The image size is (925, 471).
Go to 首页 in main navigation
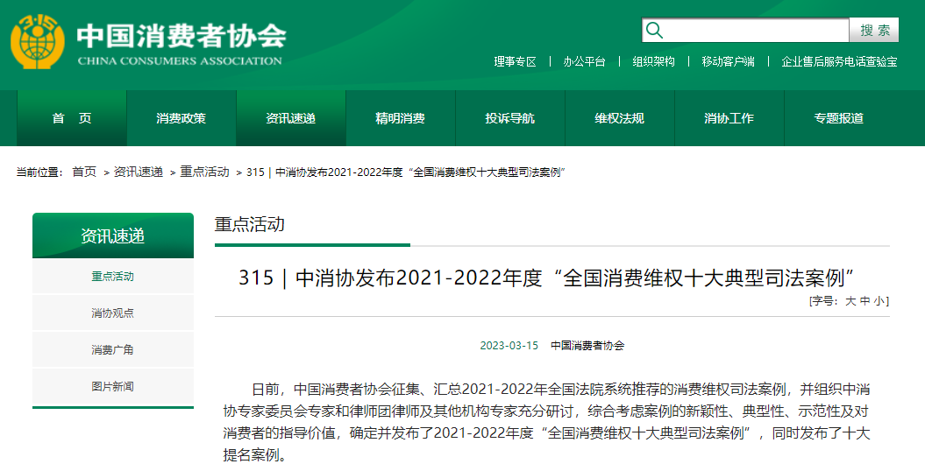coord(72,118)
